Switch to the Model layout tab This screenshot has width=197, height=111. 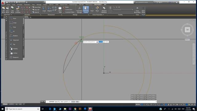(5, 104)
